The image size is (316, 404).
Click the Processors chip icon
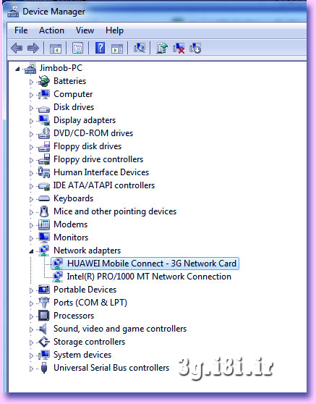[x=43, y=316]
